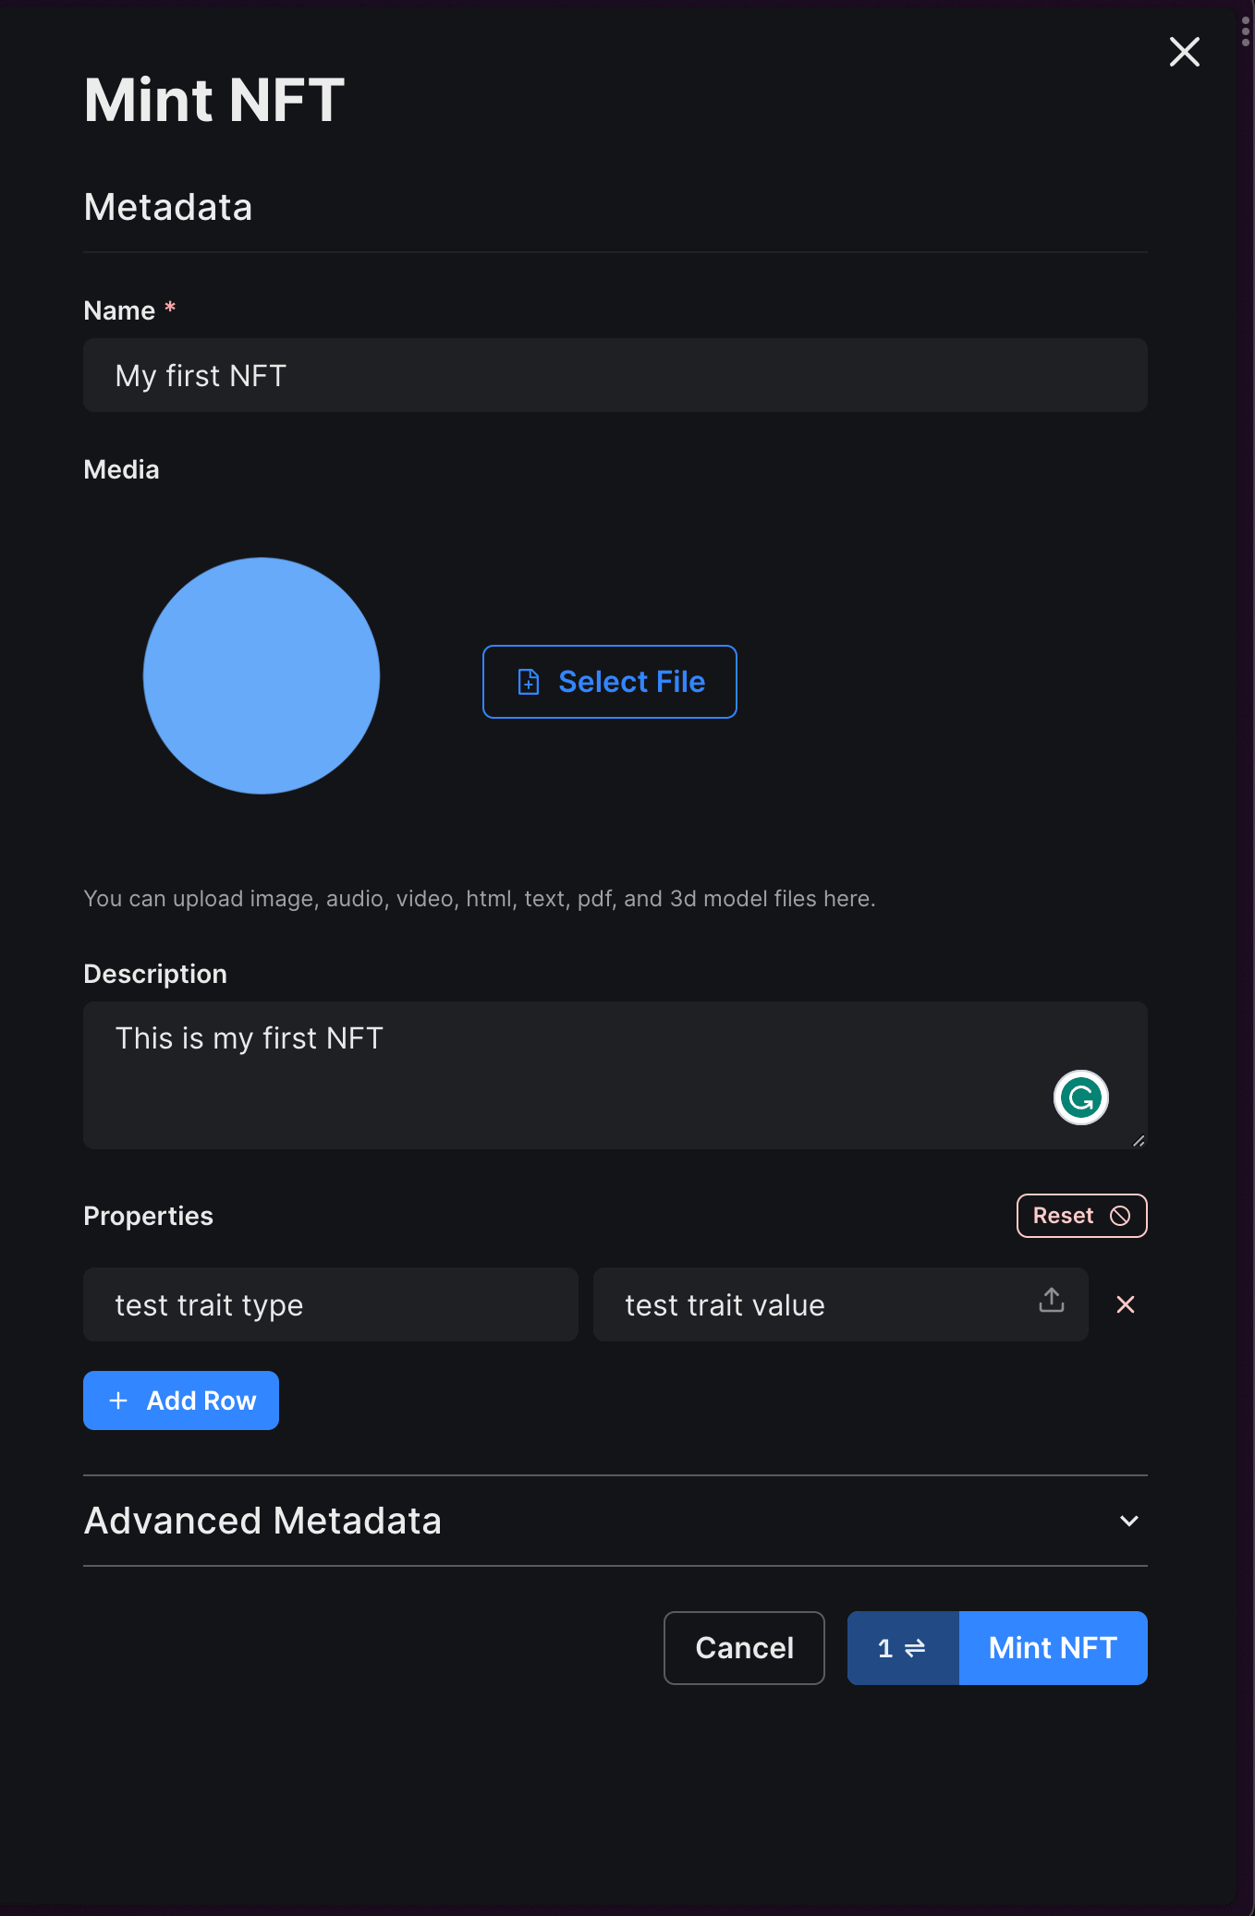Open the Grammarly icon in the description box

pyautogui.click(x=1080, y=1097)
